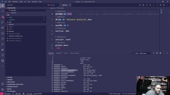Switch to the Problems panel tab
This screenshot has width=170, height=95.
tap(59, 53)
